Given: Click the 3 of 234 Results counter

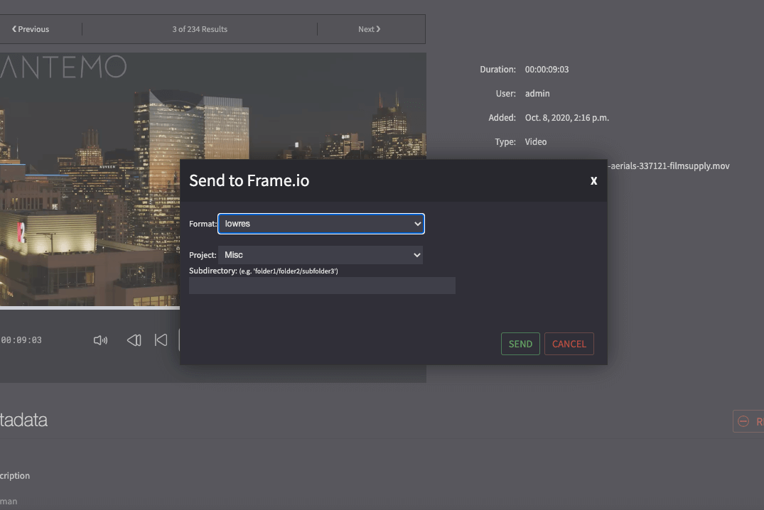Looking at the screenshot, I should coord(200,29).
